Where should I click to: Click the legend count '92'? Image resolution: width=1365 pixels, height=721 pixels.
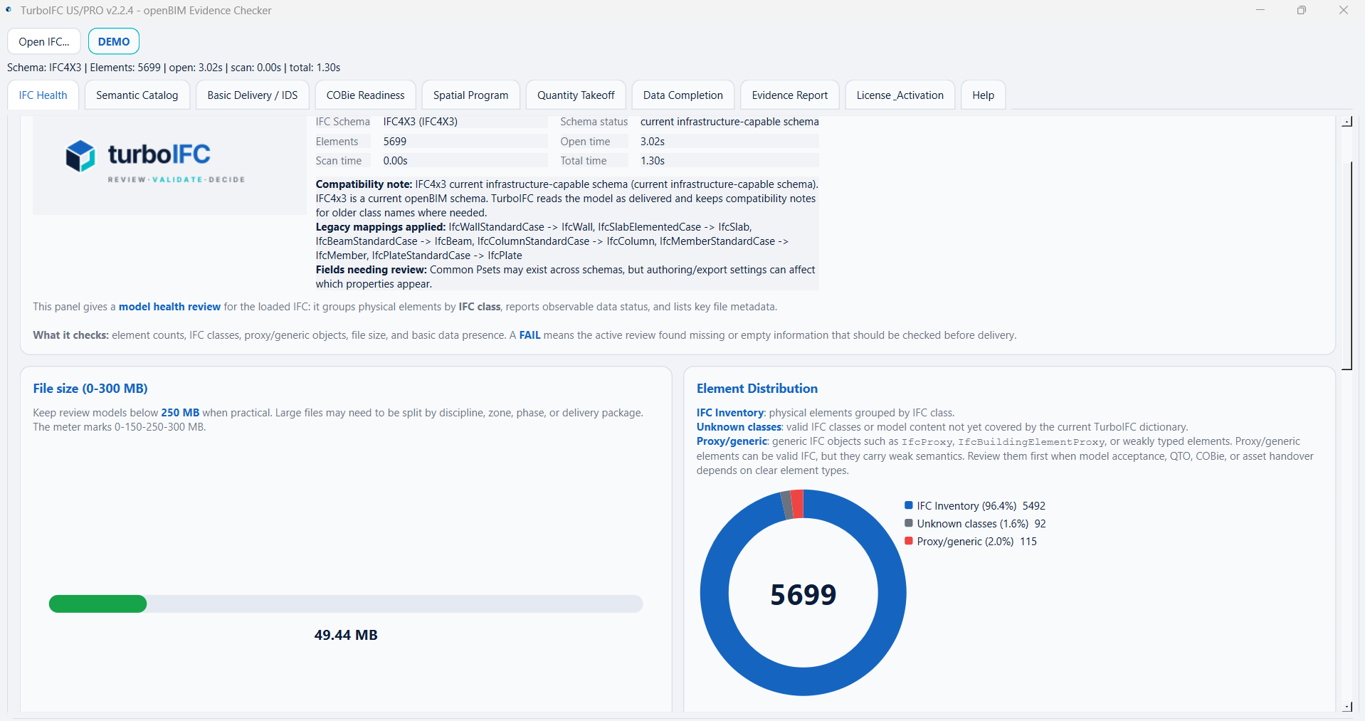pyautogui.click(x=1040, y=524)
